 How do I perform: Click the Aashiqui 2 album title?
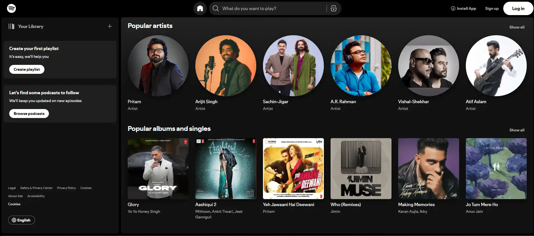pyautogui.click(x=206, y=205)
